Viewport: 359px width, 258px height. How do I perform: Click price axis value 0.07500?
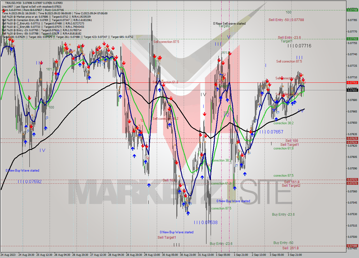point(352,237)
